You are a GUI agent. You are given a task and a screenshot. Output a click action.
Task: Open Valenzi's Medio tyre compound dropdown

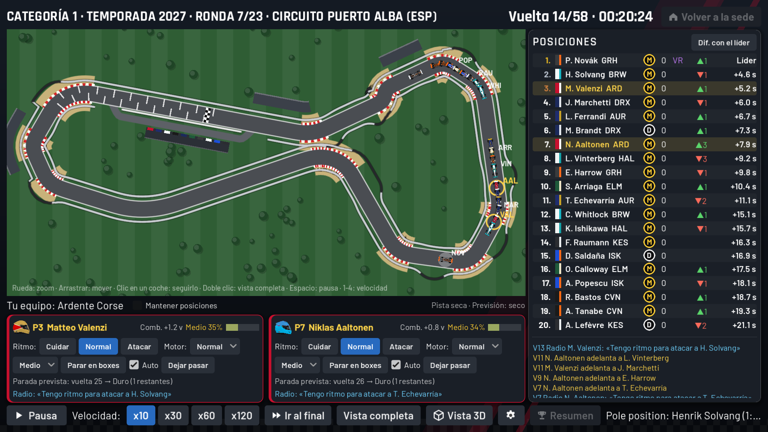(x=36, y=365)
